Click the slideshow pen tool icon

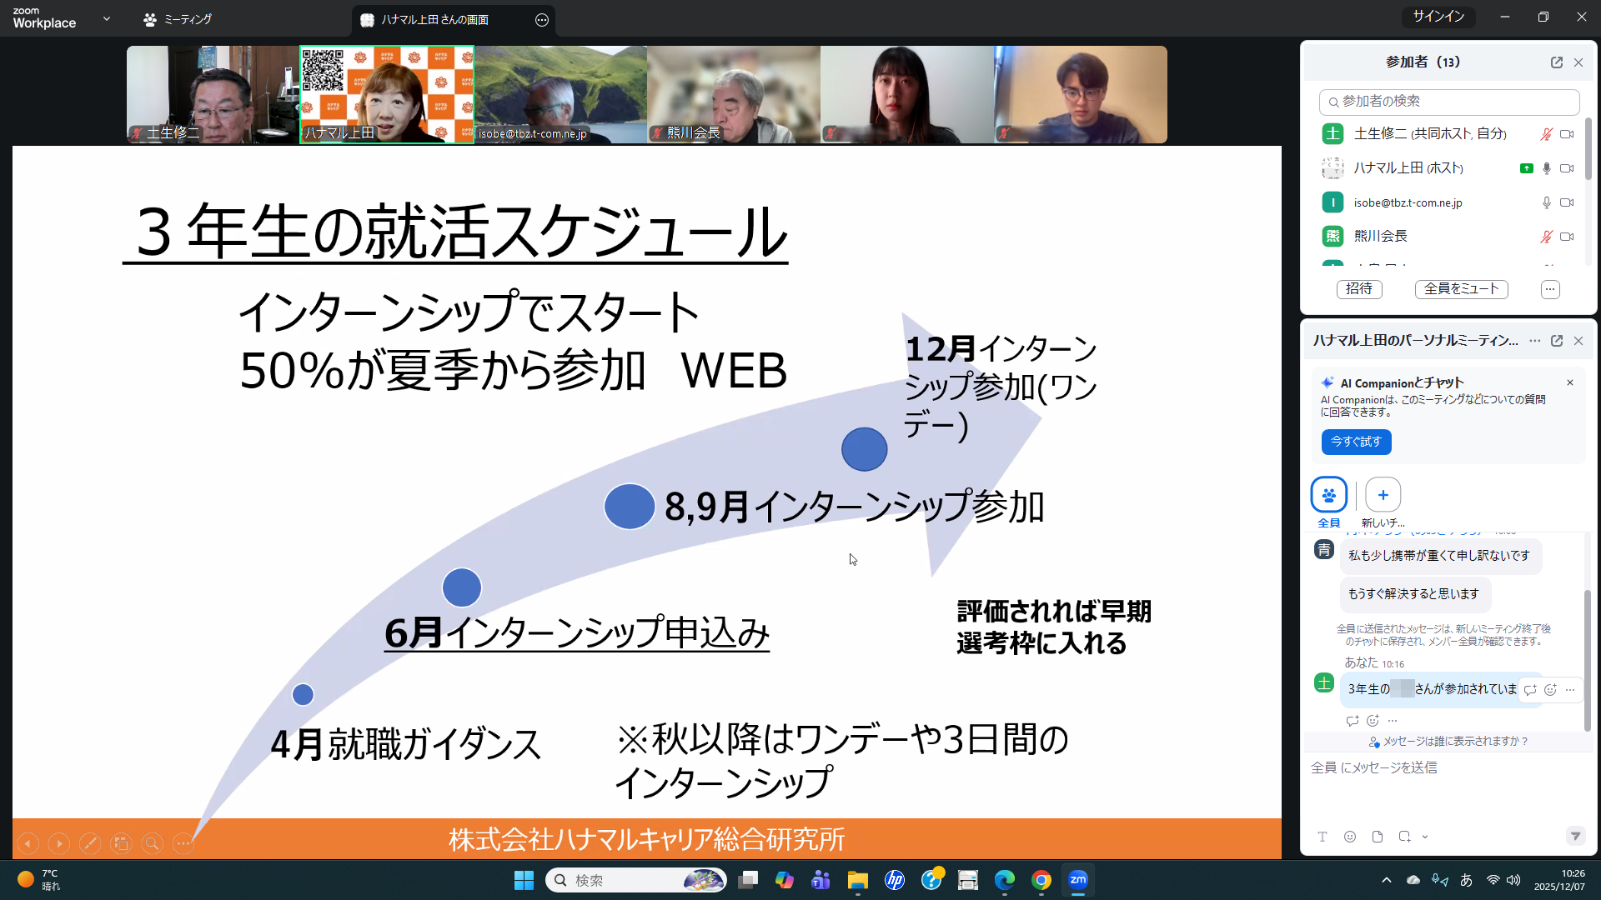pos(90,844)
